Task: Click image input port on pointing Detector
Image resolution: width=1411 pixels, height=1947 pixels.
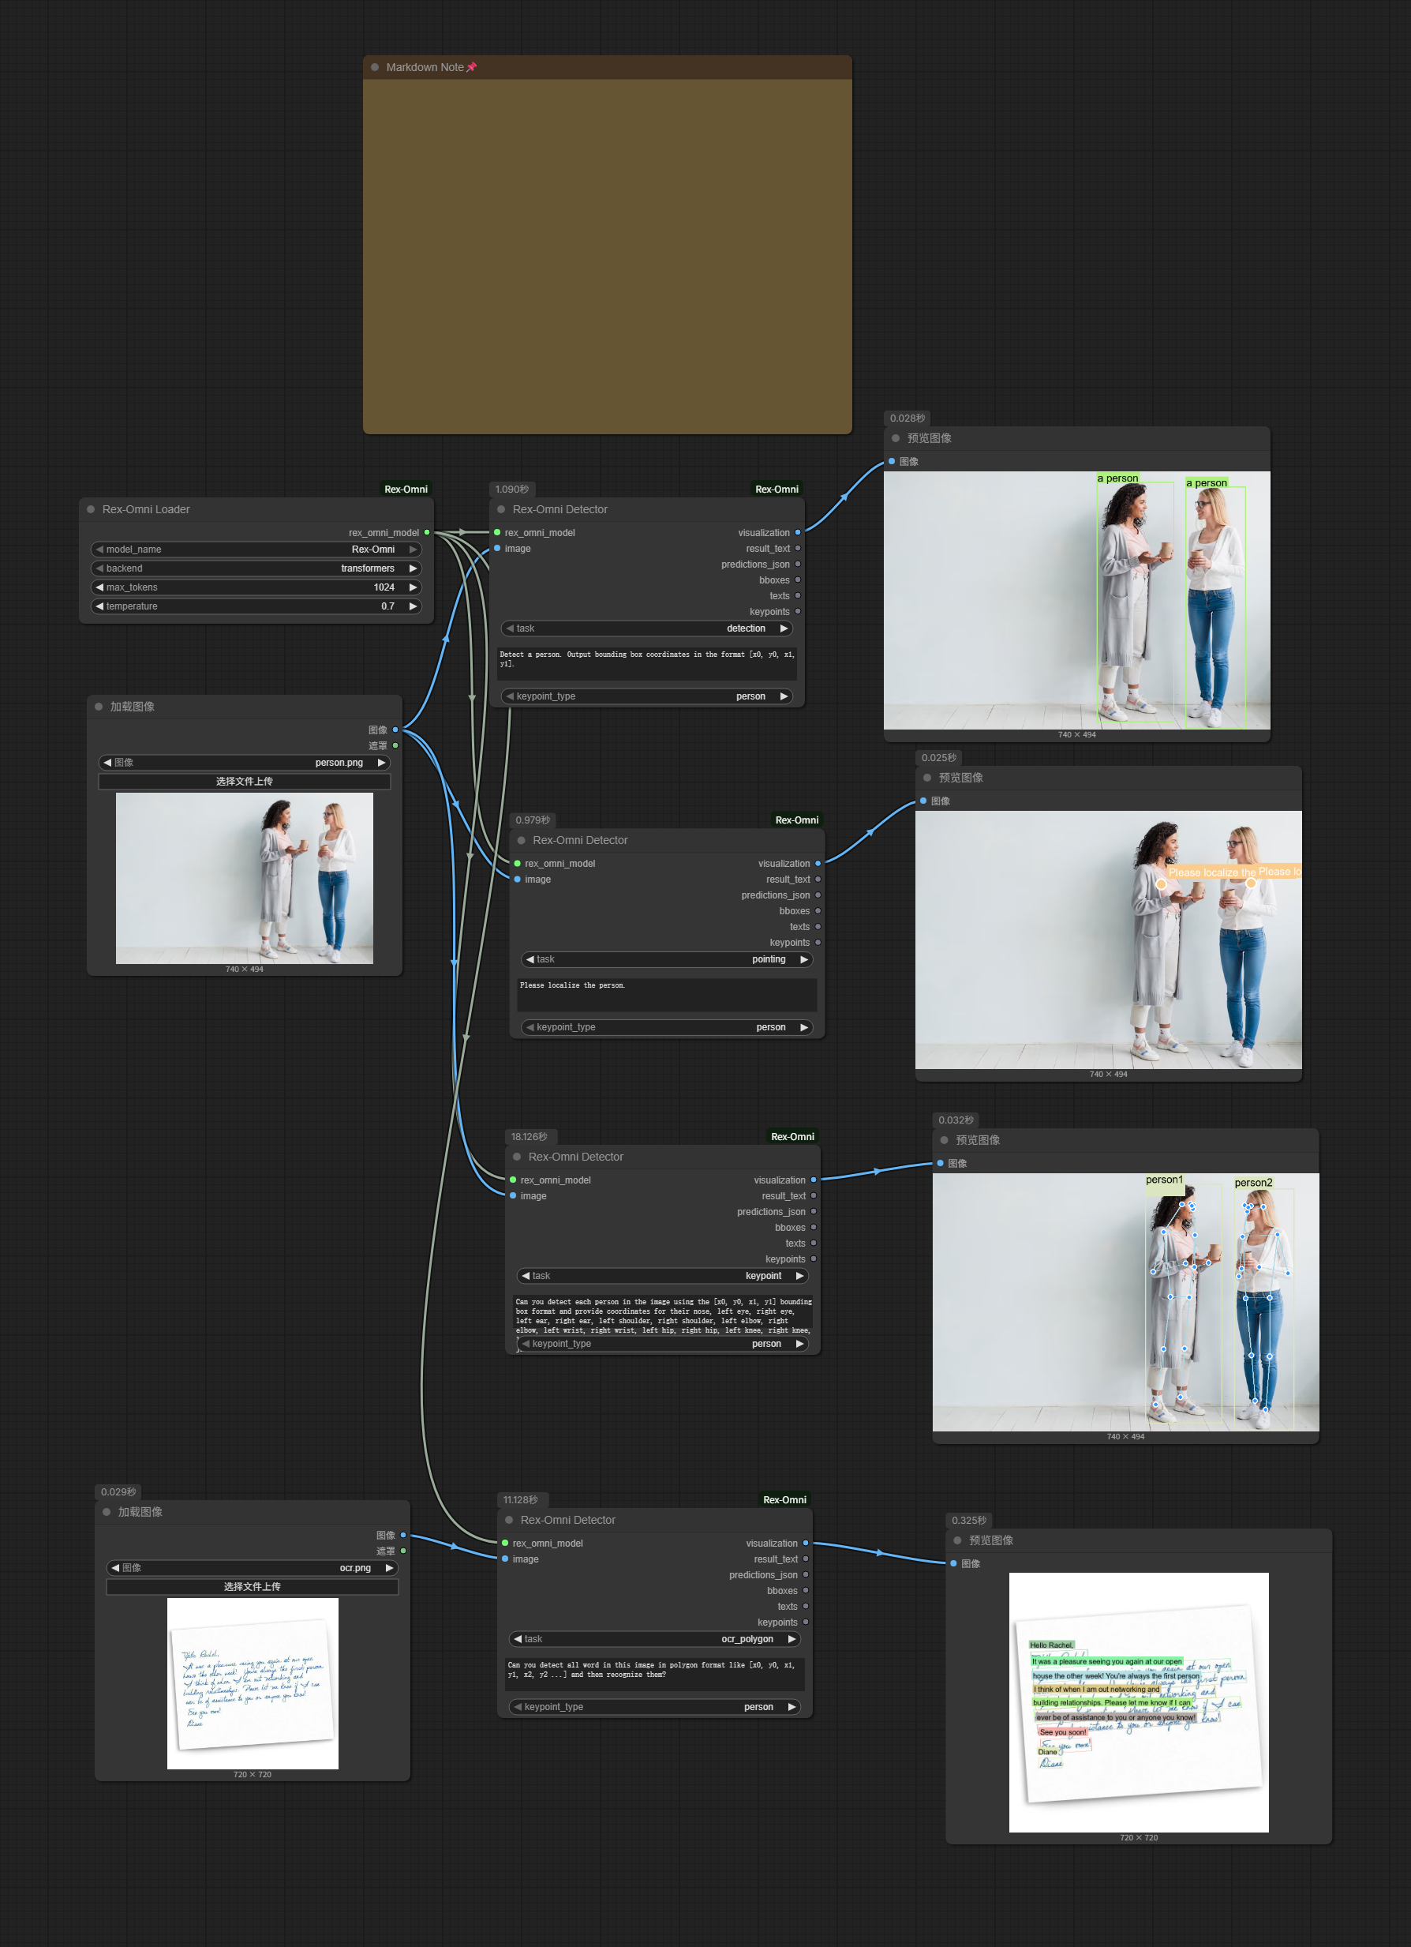Action: 517,879
